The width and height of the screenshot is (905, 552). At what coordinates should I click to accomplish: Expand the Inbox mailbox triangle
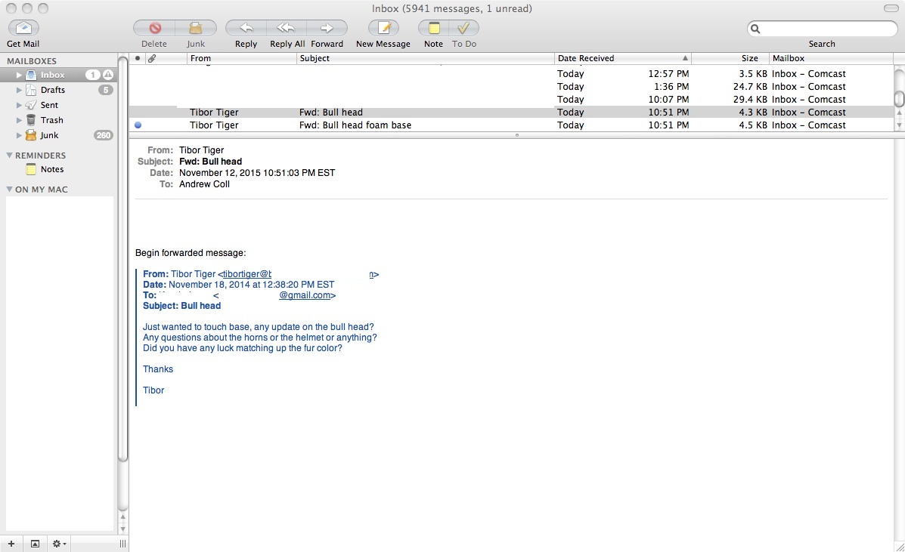click(x=20, y=76)
